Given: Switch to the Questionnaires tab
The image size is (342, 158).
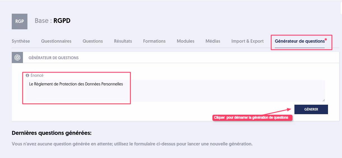Looking at the screenshot, I should click(56, 41).
